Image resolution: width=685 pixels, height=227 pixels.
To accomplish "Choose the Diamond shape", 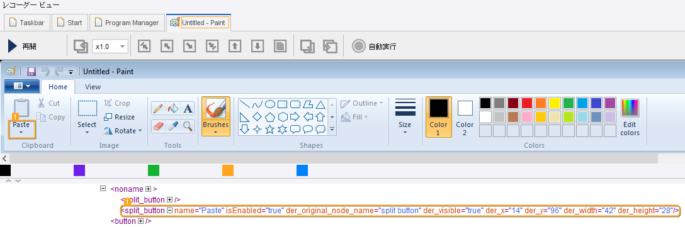I will coord(258,117).
